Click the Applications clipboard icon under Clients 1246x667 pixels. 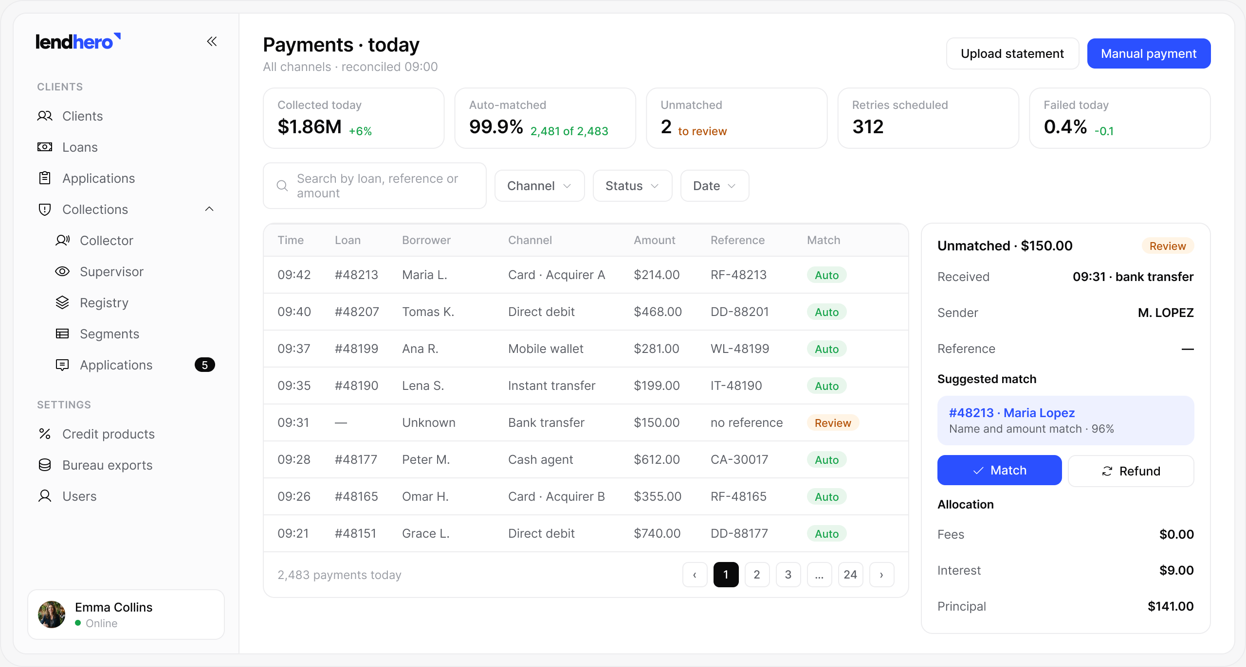45,178
